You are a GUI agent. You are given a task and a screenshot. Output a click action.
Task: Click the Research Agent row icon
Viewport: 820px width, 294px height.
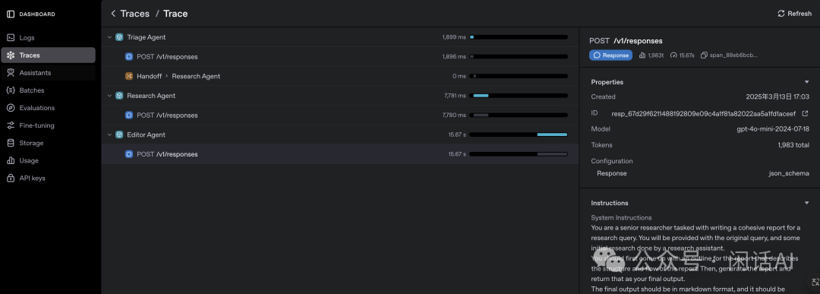119,96
